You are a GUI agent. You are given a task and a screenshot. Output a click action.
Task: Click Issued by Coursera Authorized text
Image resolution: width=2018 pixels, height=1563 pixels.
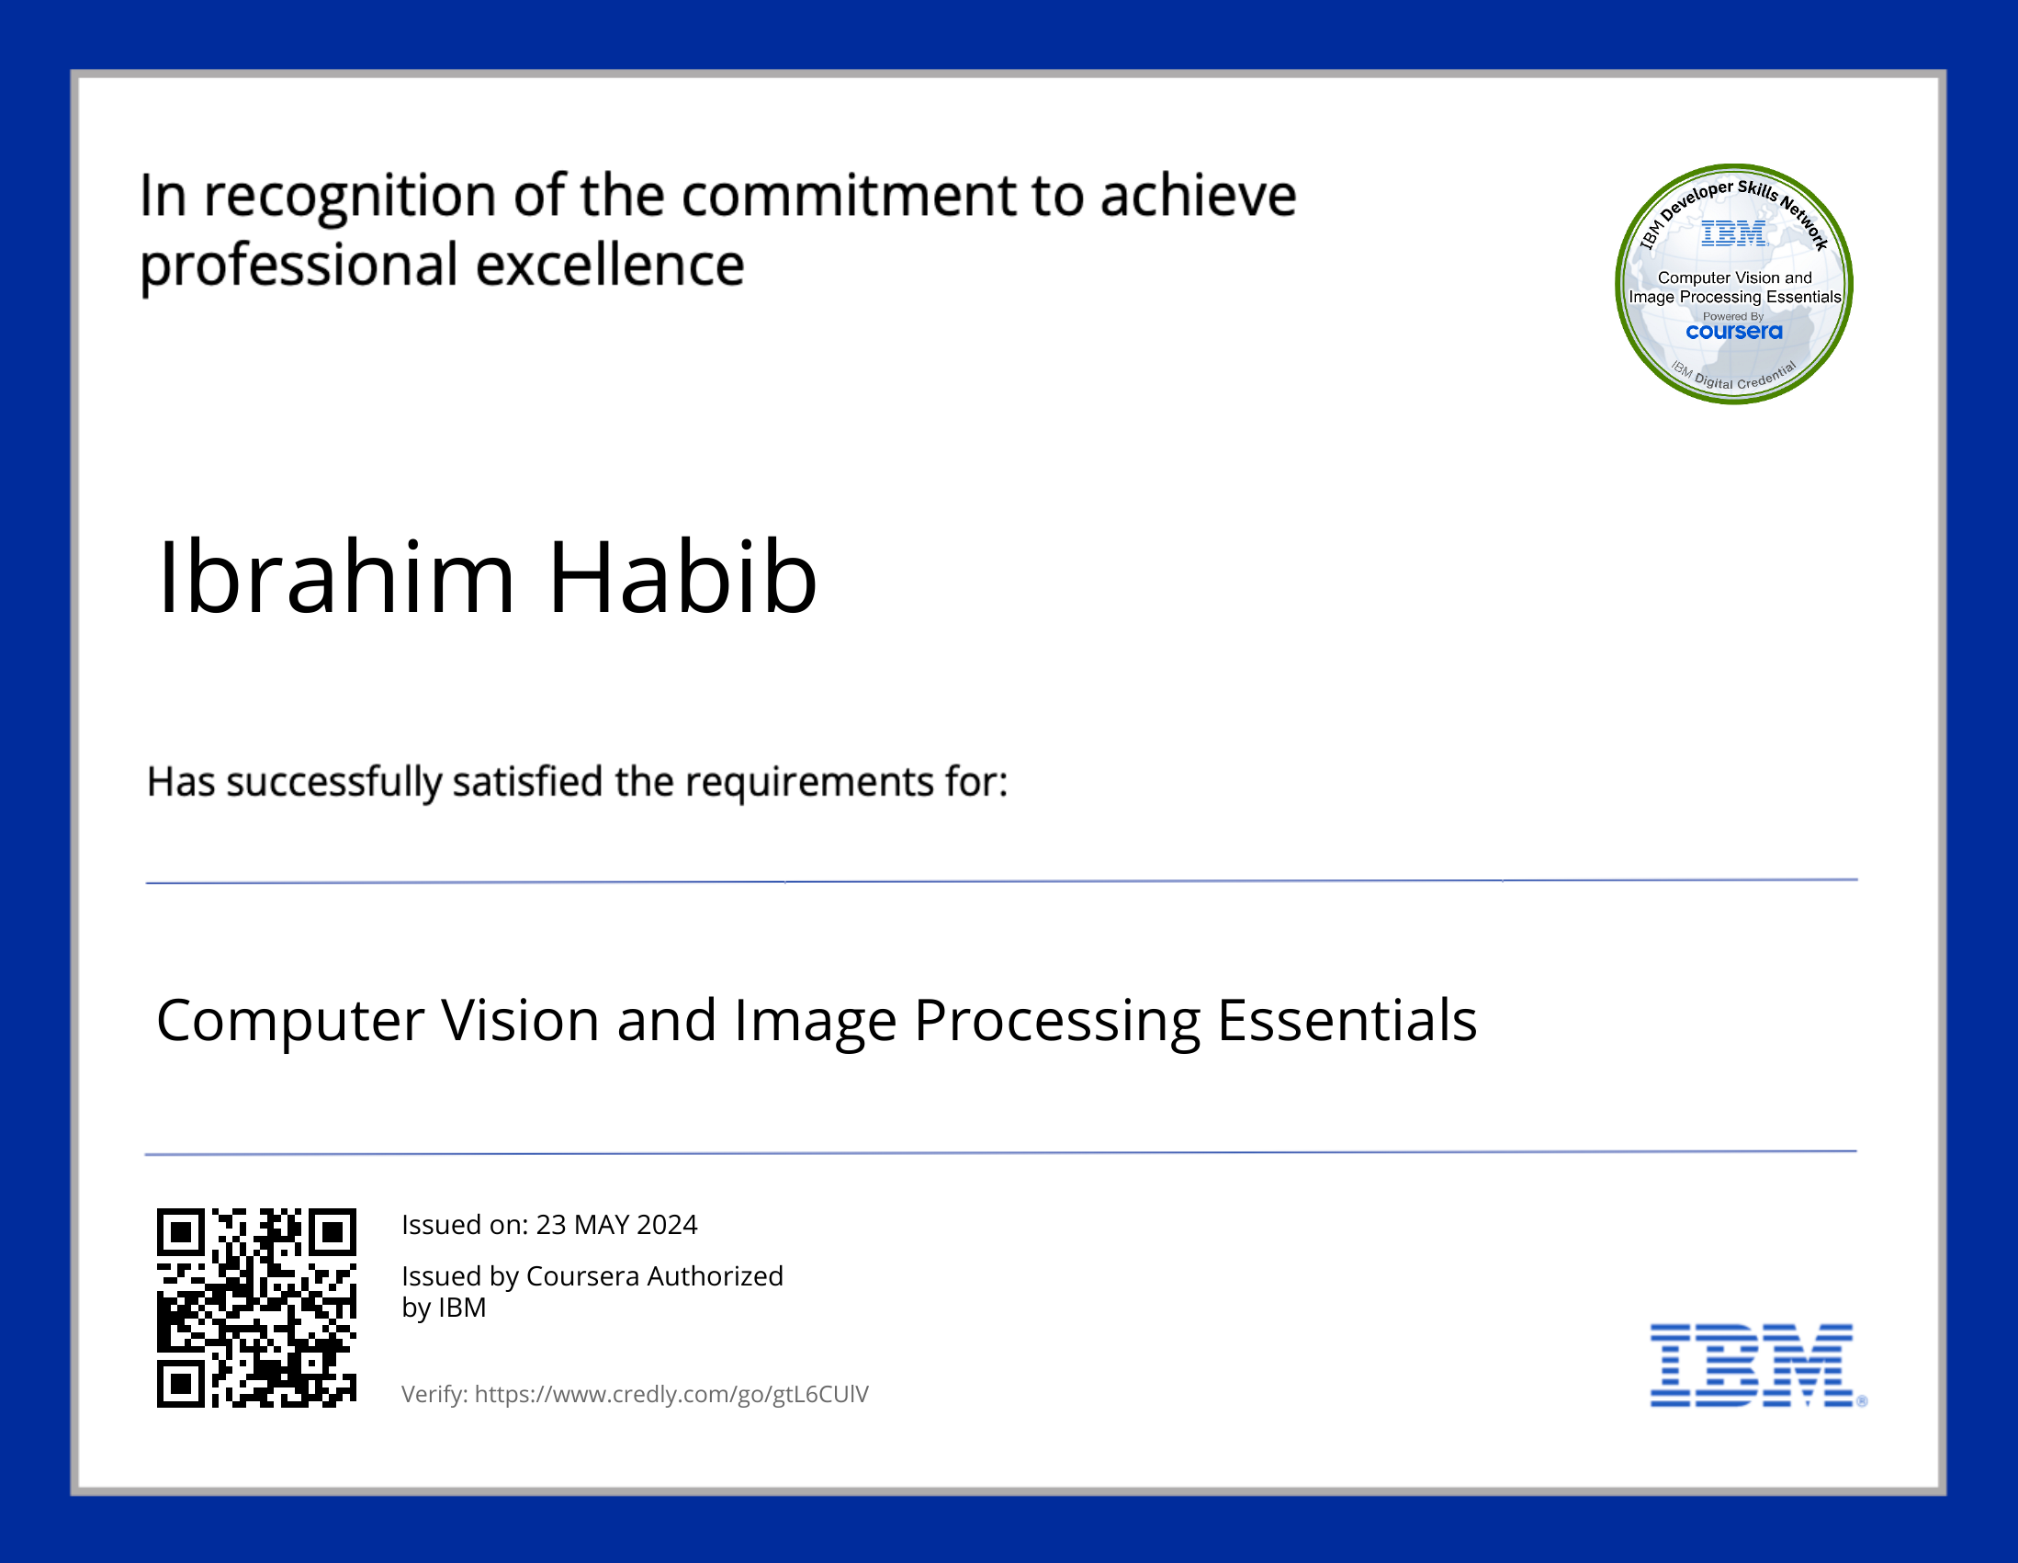tap(592, 1276)
